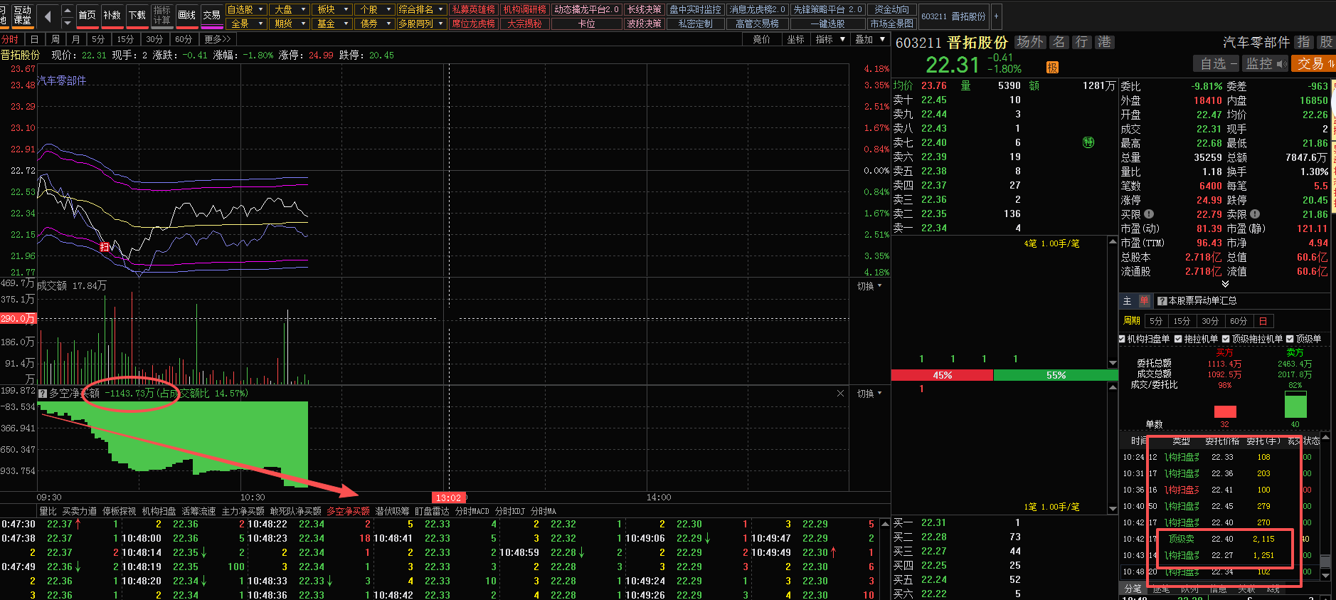Open the 大盘 dropdown
This screenshot has height=600, width=1336.
pos(290,9)
